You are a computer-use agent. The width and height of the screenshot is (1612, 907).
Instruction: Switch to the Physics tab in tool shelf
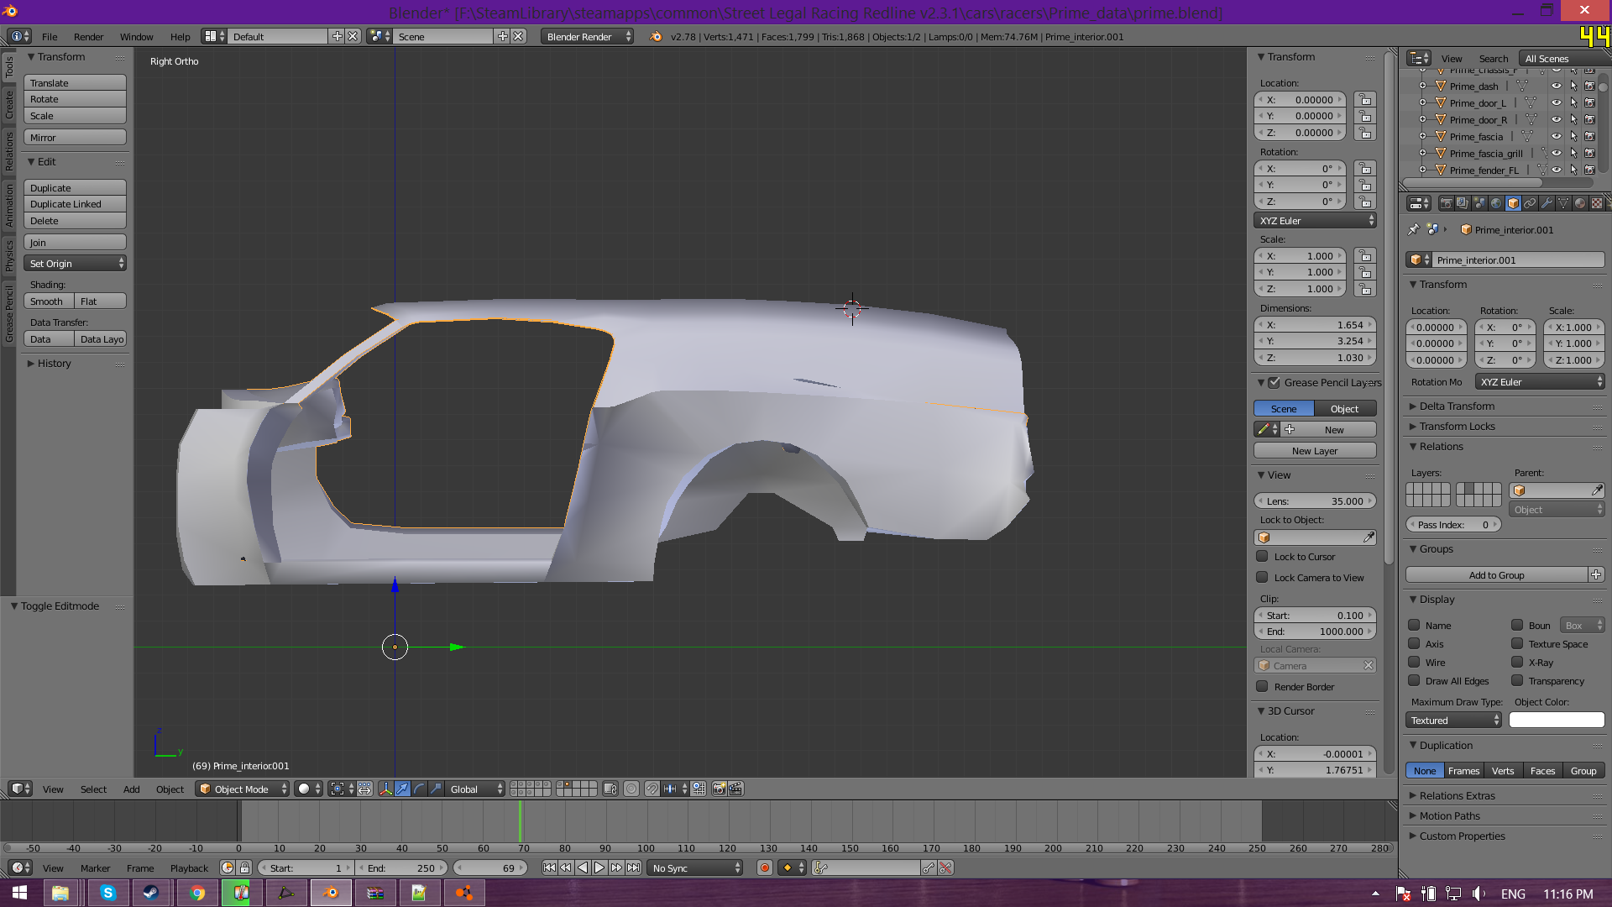coord(9,254)
